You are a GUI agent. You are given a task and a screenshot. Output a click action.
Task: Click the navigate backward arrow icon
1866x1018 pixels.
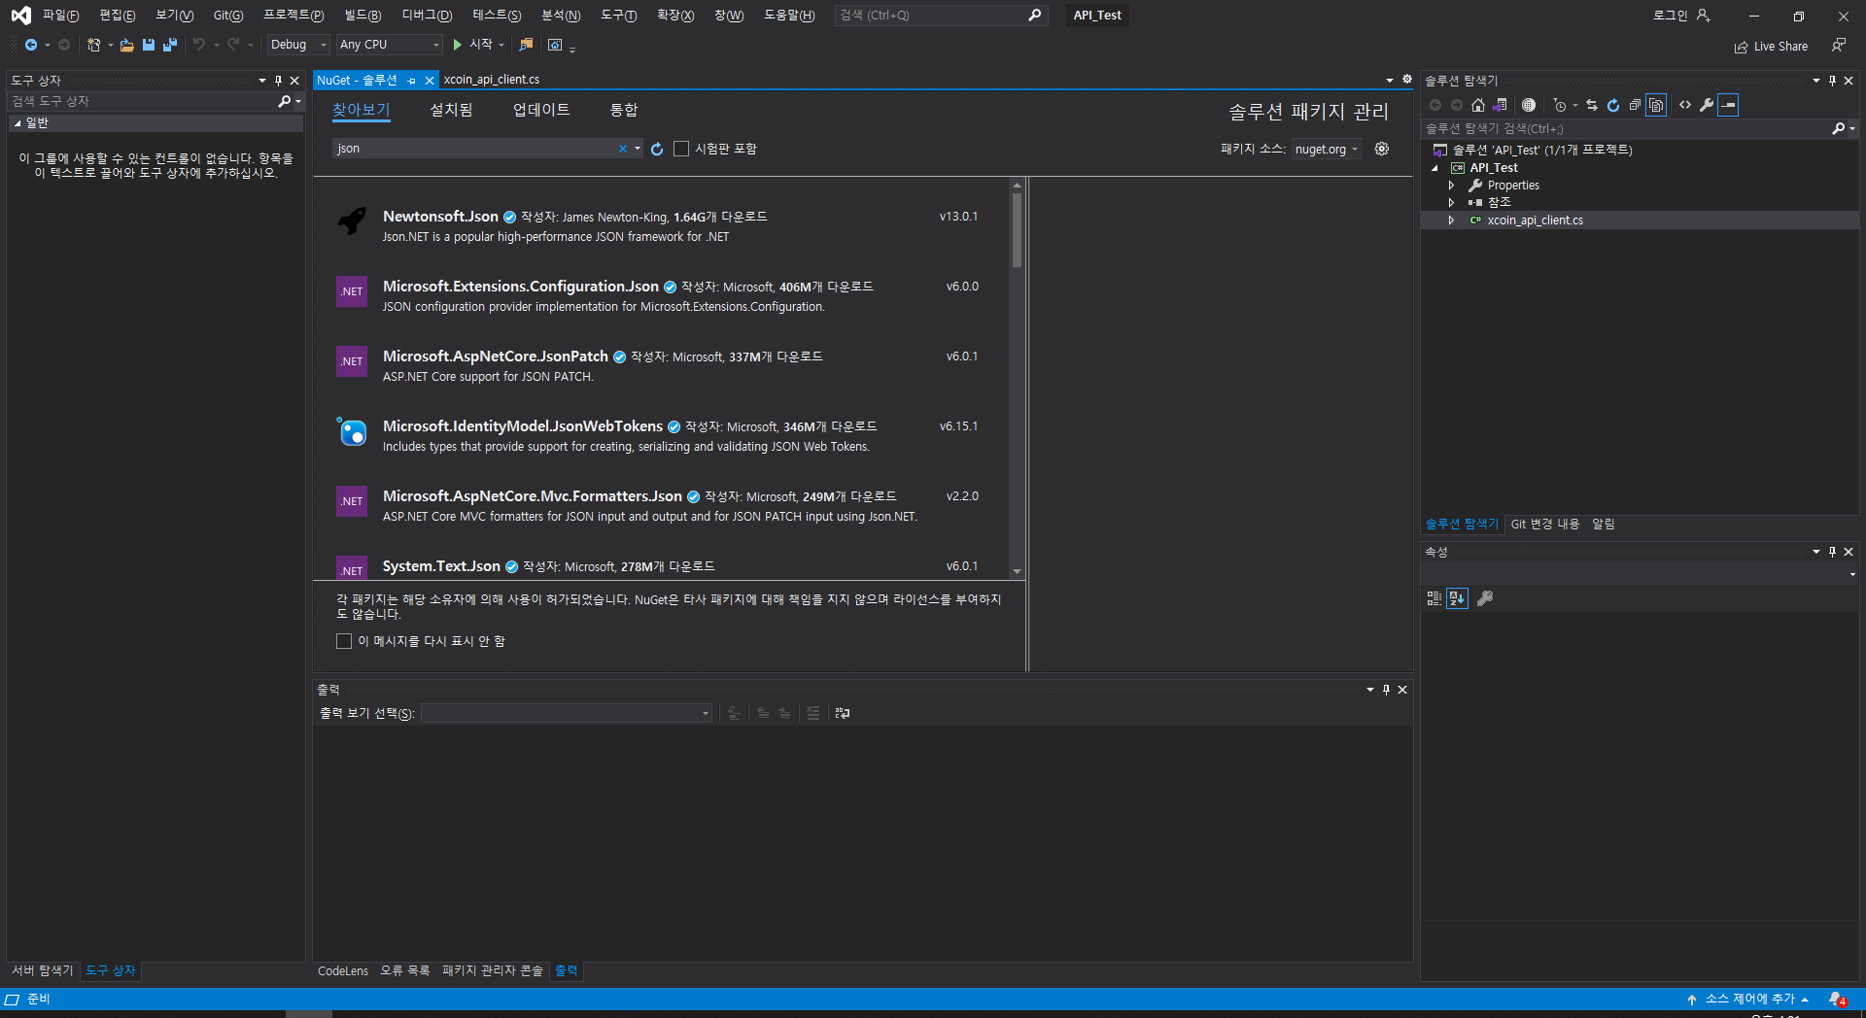31,45
